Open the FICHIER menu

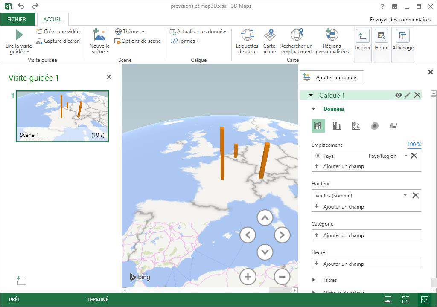pos(17,20)
